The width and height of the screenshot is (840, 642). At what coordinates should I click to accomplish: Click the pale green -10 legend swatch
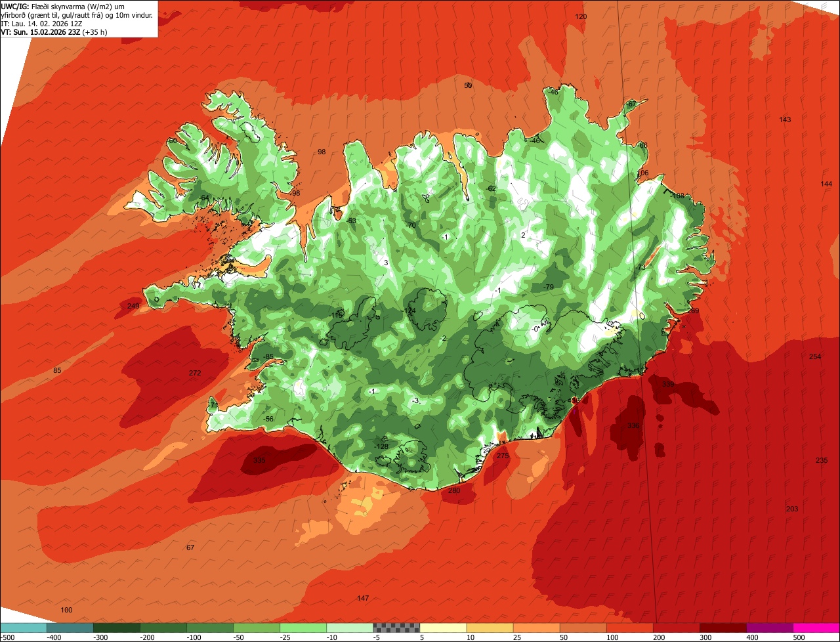(349, 628)
